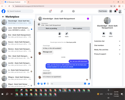This screenshot has width=125, height=100.
Task: Focus the Aa message input field
Action: click(67, 83)
